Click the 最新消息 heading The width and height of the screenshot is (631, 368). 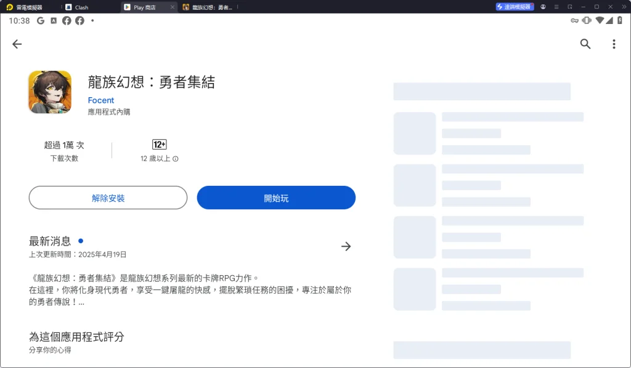50,241
